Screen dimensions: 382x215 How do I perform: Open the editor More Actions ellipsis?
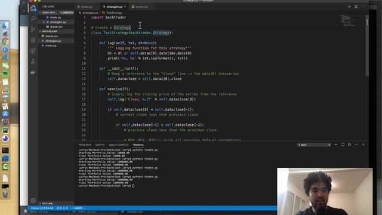[363, 7]
